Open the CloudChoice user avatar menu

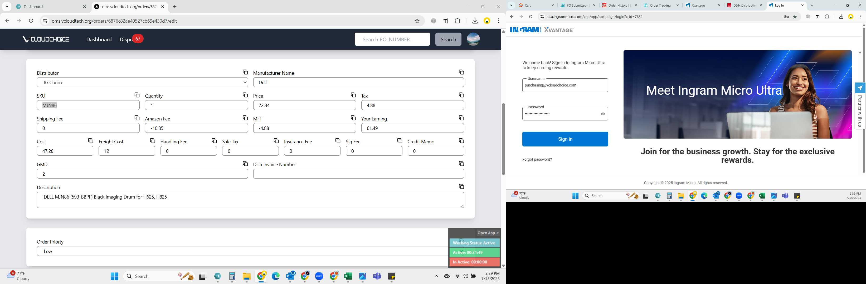pyautogui.click(x=473, y=39)
